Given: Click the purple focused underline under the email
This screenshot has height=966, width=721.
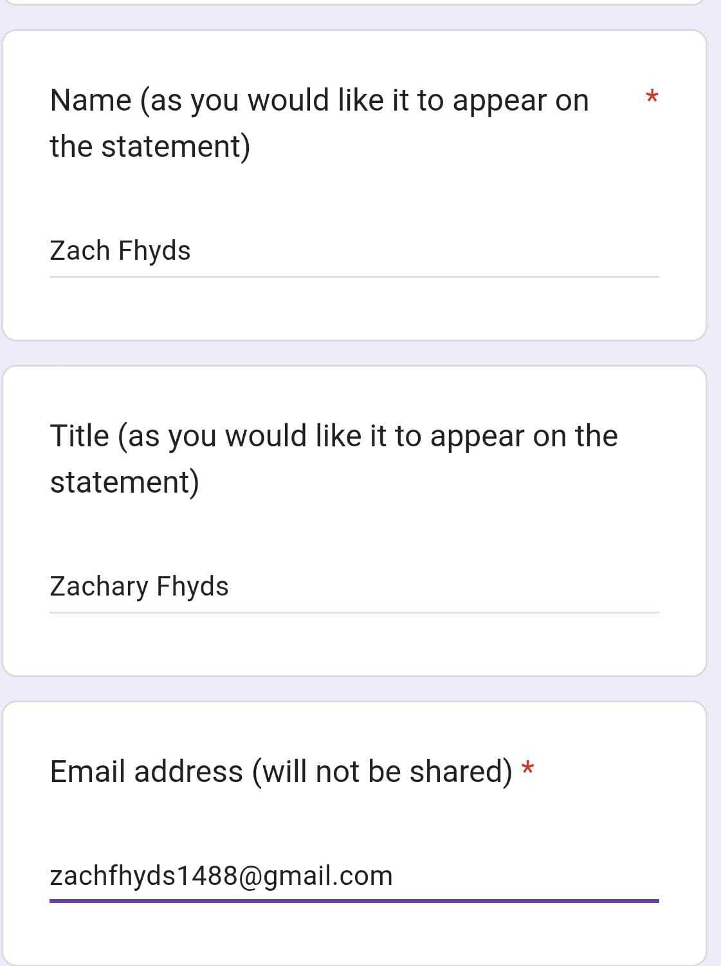Looking at the screenshot, I should coord(354,900).
